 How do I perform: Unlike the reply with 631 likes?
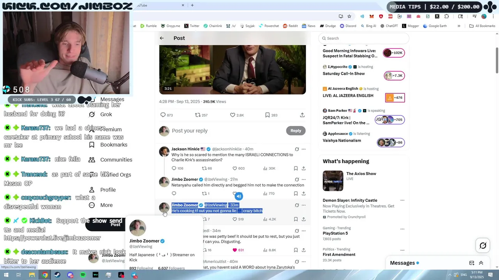pos(235,250)
